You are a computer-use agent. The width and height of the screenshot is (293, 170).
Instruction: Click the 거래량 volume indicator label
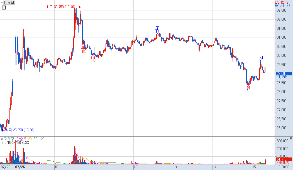(9, 139)
